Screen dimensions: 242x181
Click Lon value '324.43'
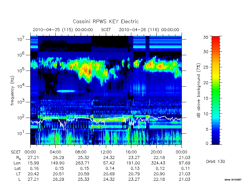158,163
